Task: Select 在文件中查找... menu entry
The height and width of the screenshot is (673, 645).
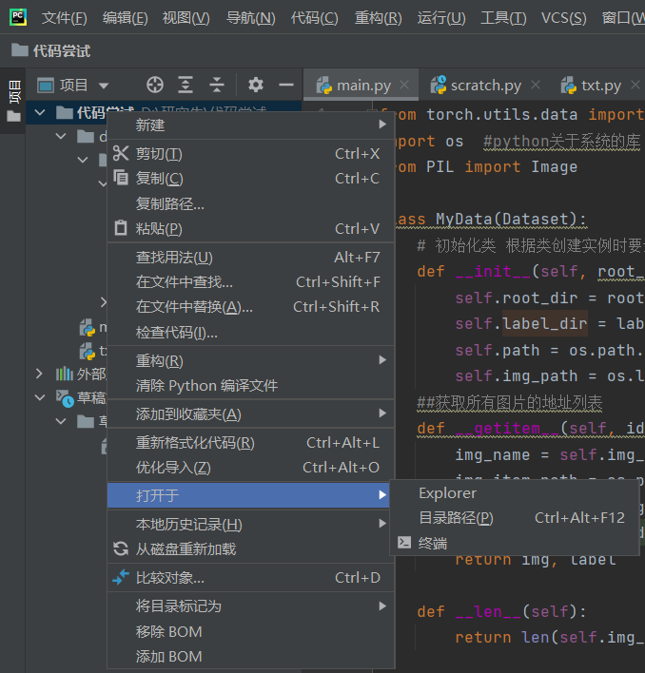Action: pos(250,281)
